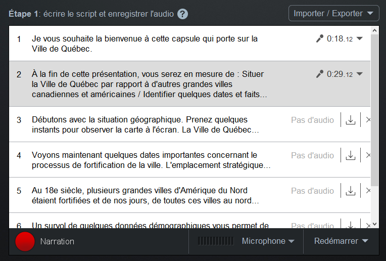
Task: Open the Redémarrer dropdown menu
Action: point(341,241)
